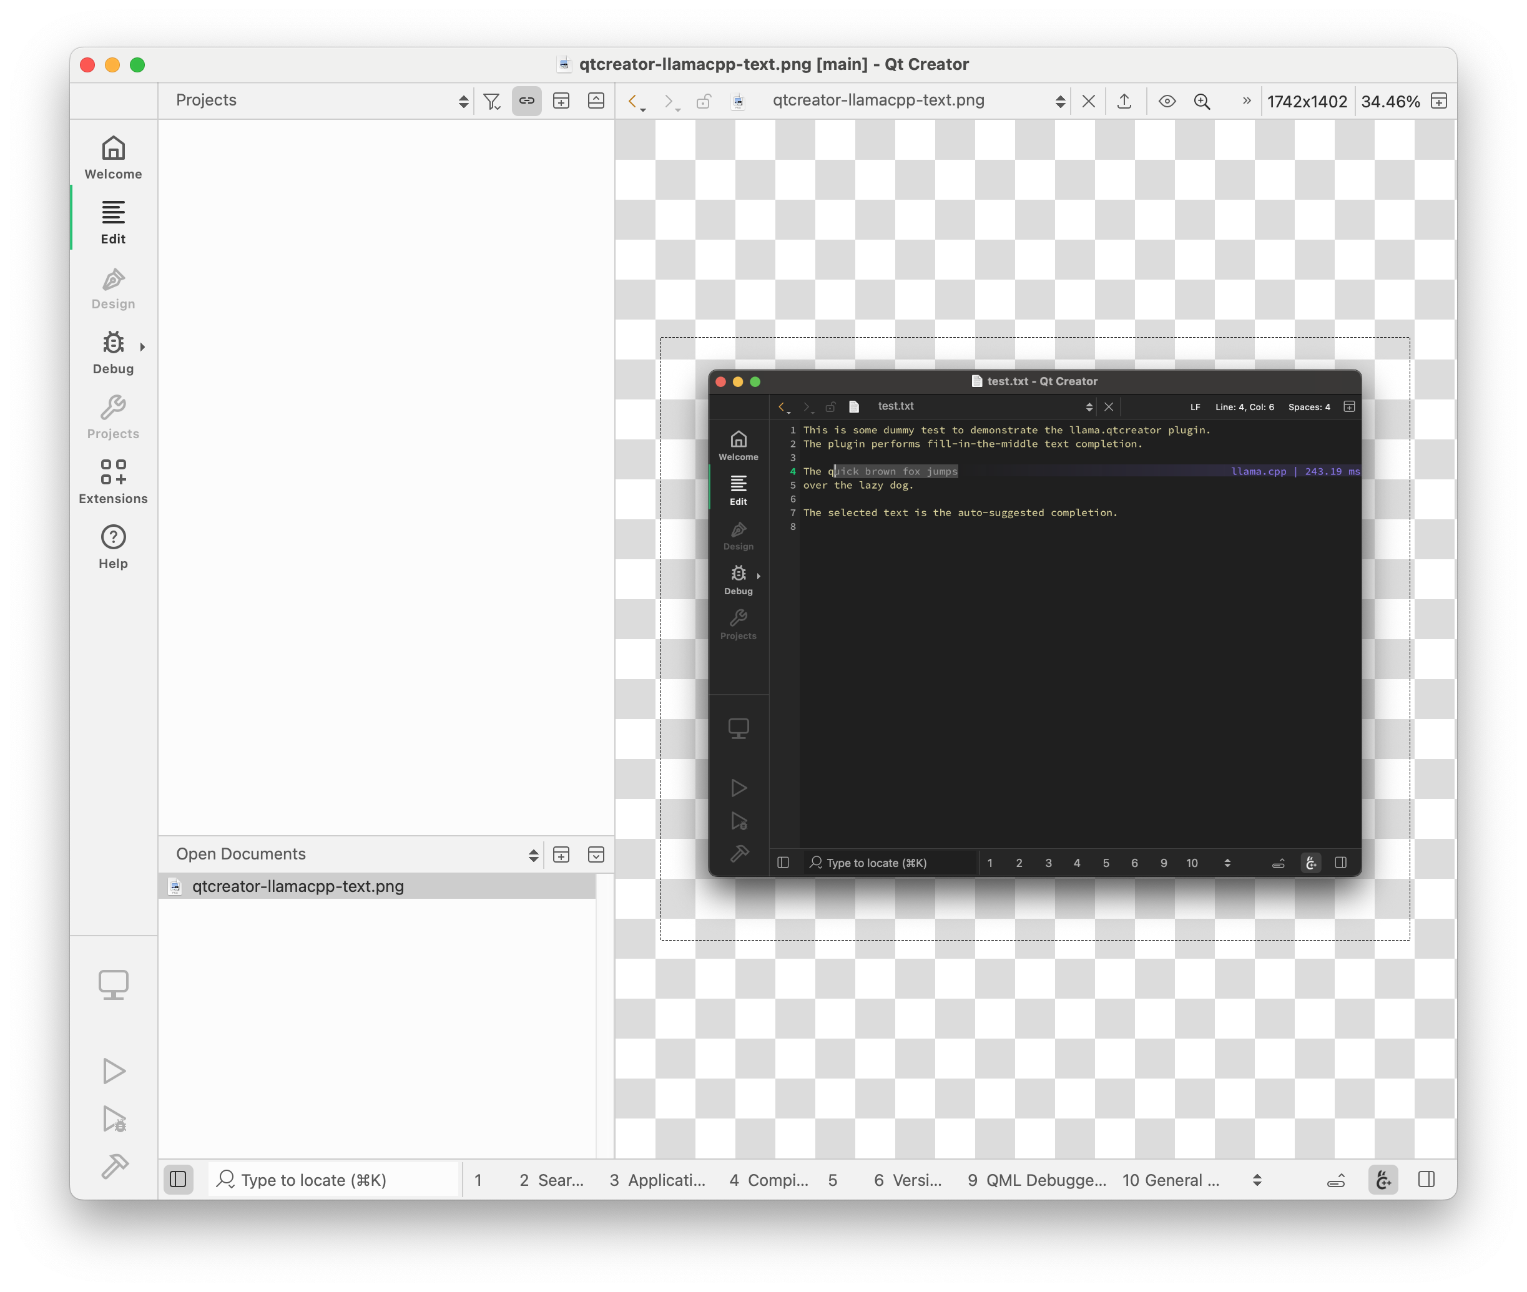Split the Open Documents pane
Screen dimensions: 1527x1292
[561, 854]
